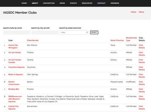Image resolution: width=151 pixels, height=112 pixels.
Task: Open the Contact menu item
Action: (x=101, y=3)
